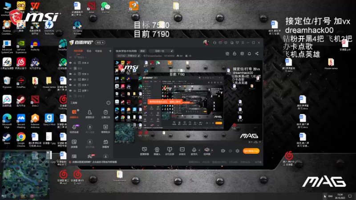Hide the 图片 2 source layer
This screenshot has width=356, height=200.
coord(70,80)
